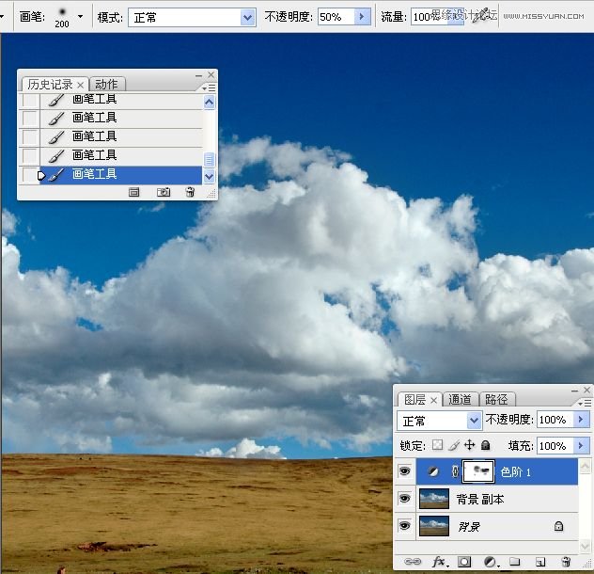Open the brush opacity slider arrow beside 50%
The width and height of the screenshot is (594, 574).
coord(362,17)
